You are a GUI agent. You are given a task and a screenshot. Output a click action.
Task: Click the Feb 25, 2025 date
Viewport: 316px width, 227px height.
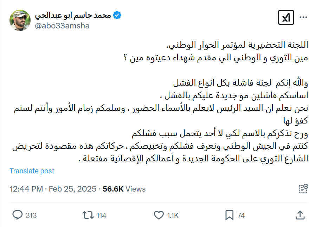[72, 189]
